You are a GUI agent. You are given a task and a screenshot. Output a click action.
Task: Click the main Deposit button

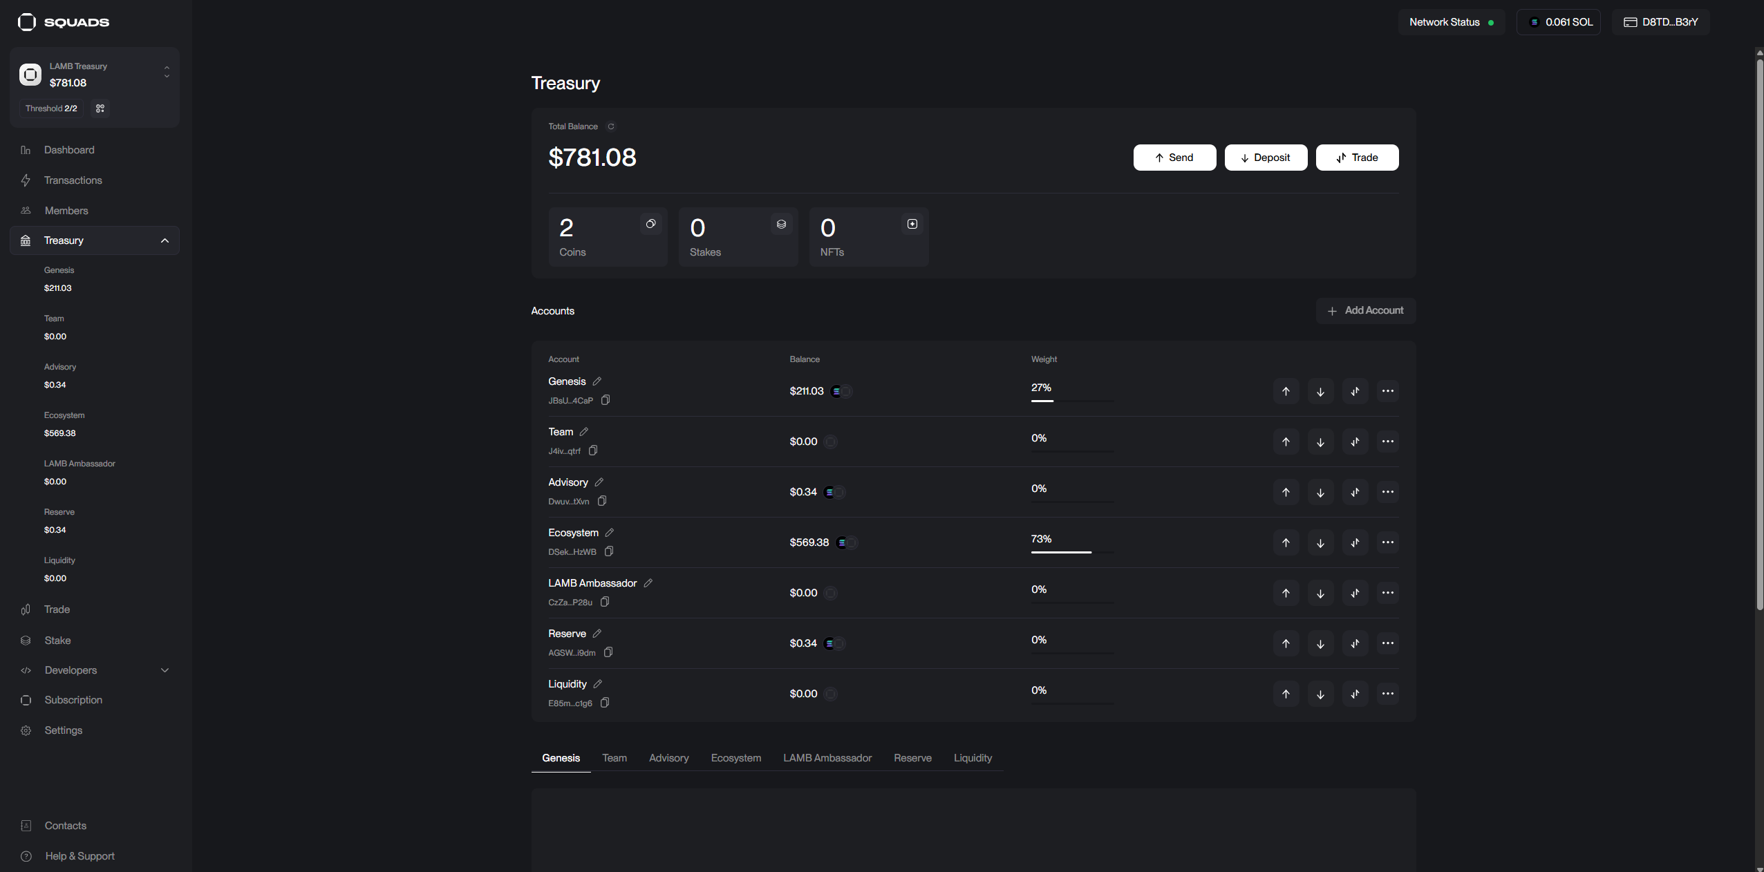click(x=1266, y=158)
